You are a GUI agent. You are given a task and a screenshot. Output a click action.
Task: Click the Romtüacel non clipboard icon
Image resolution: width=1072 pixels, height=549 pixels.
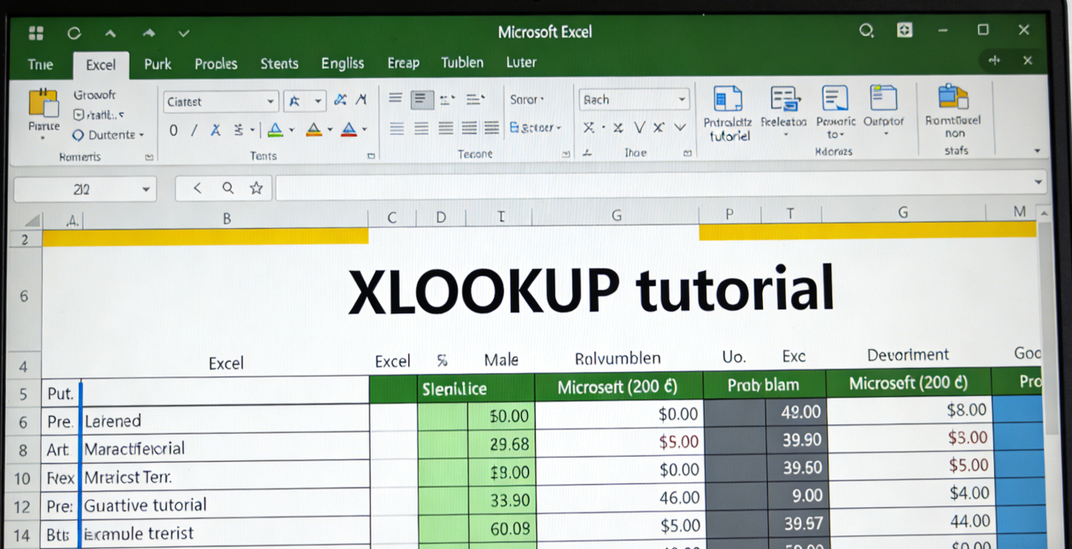pyautogui.click(x=953, y=96)
